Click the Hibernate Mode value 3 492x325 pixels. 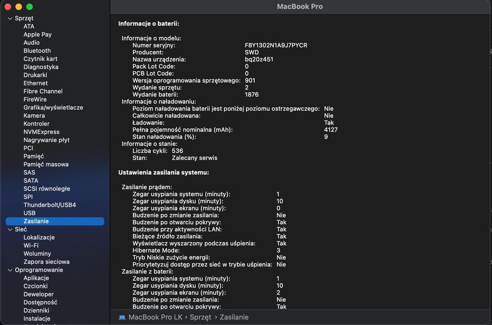tap(278, 250)
